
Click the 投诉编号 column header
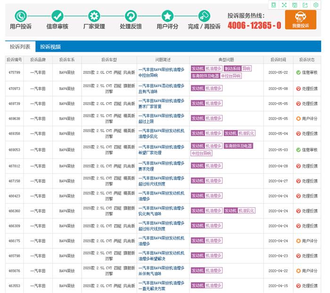[14, 60]
